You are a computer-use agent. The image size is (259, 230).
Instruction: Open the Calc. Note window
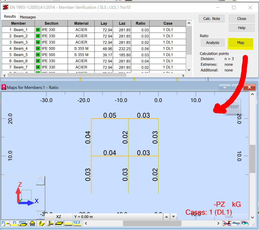[x=212, y=19]
